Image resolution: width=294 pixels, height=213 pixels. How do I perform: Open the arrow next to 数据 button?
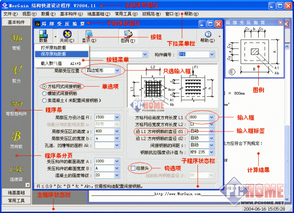pyautogui.click(x=55, y=37)
